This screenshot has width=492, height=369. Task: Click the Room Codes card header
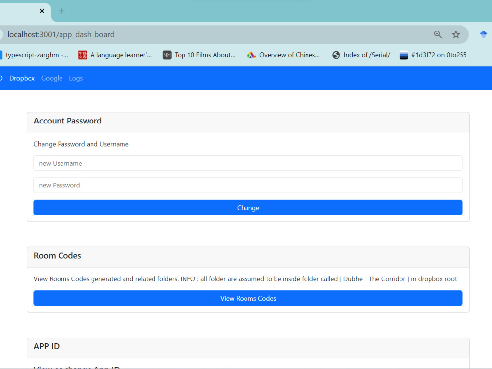(x=248, y=257)
